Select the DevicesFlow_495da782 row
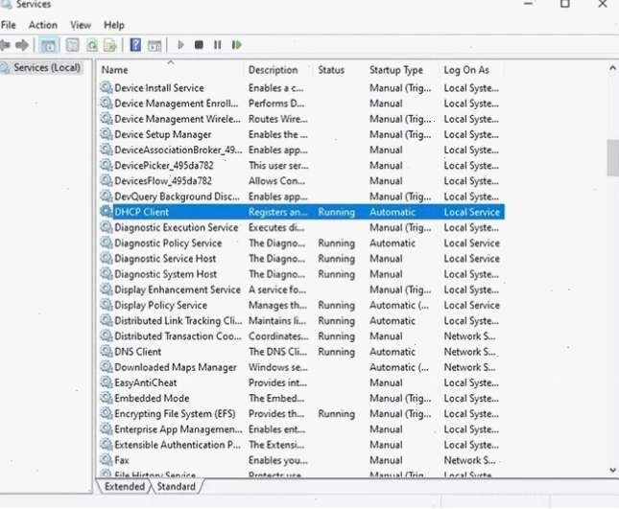This screenshot has height=509, width=619. coord(302,180)
